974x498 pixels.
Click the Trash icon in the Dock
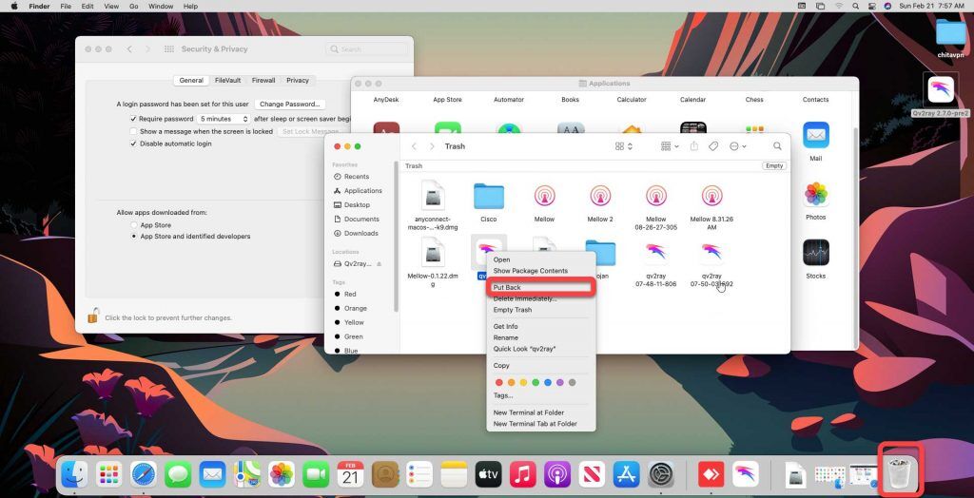point(900,472)
